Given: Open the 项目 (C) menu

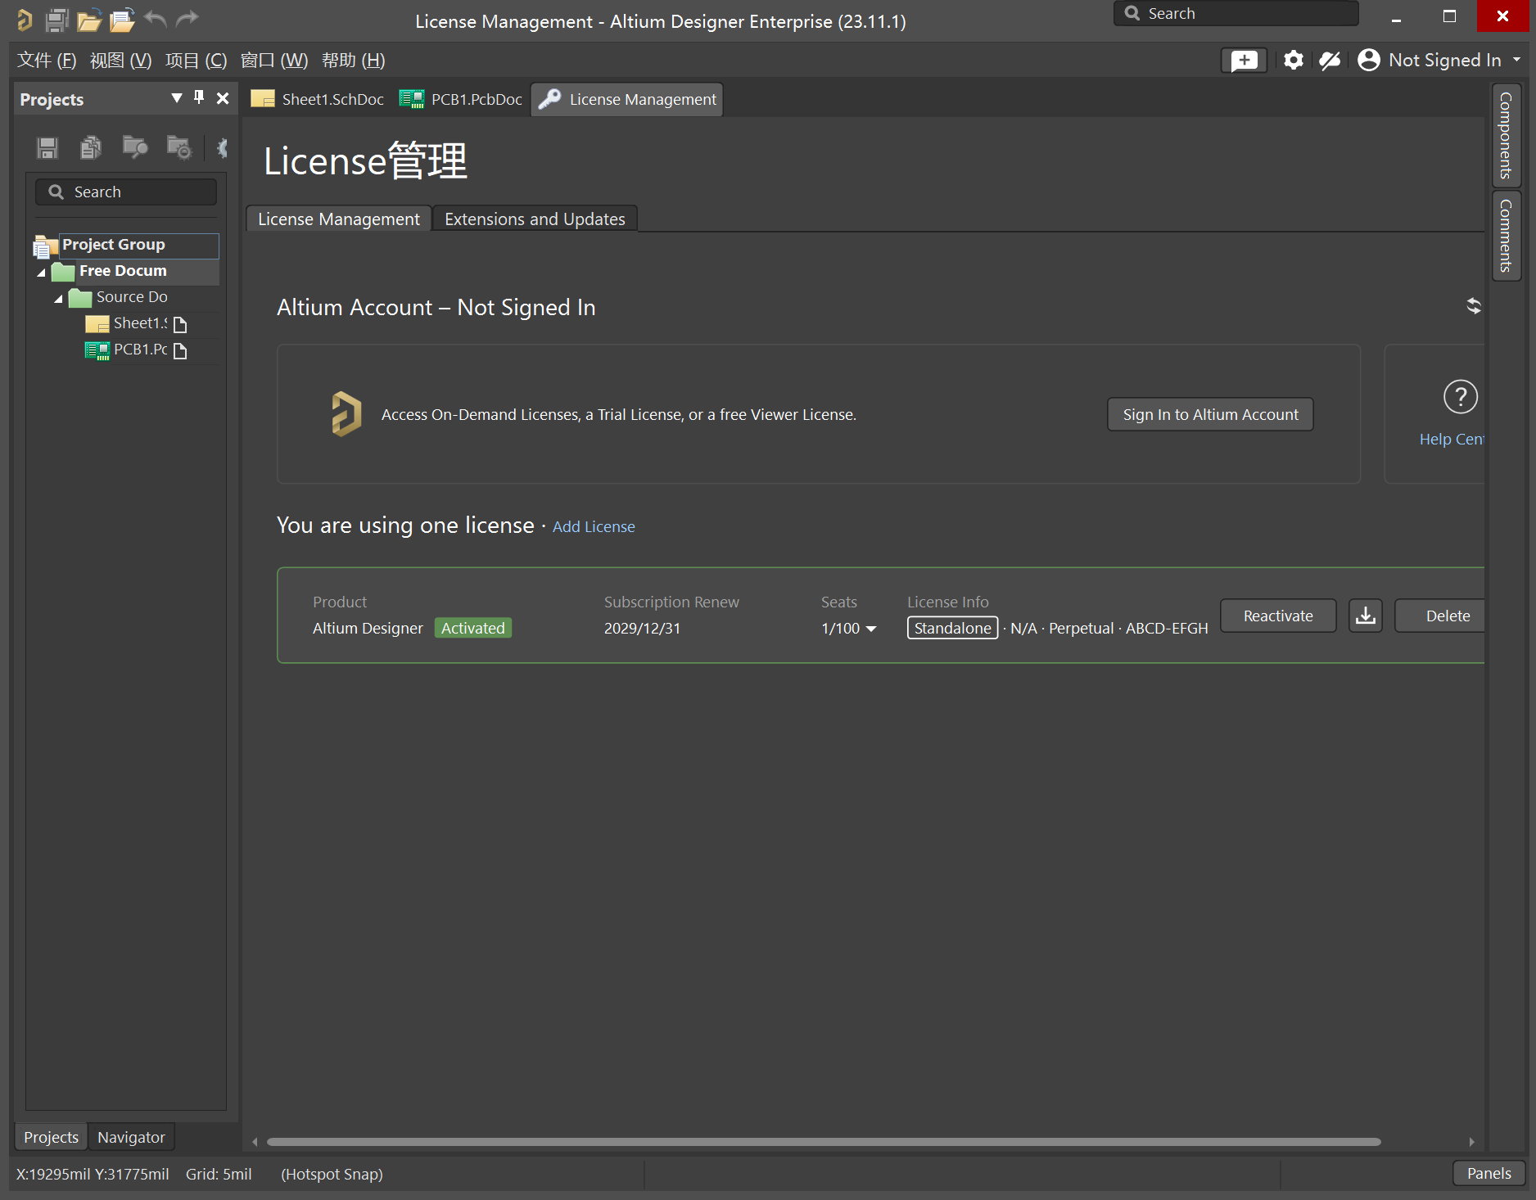Looking at the screenshot, I should 196,61.
